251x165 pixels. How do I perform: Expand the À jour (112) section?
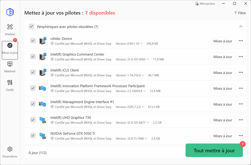[x=38, y=153]
